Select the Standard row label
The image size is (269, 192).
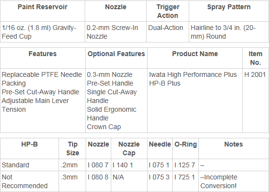(x=15, y=165)
